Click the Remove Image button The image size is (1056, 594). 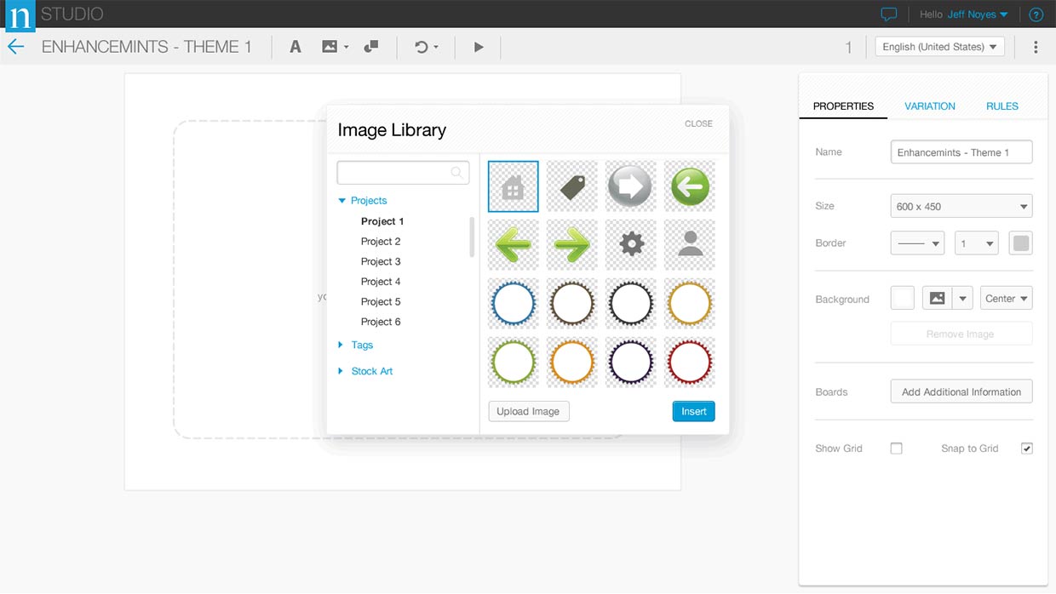click(x=961, y=334)
